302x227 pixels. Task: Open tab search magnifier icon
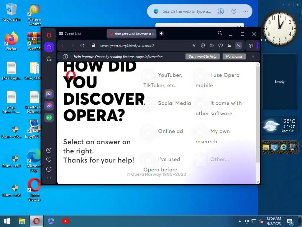220,33
